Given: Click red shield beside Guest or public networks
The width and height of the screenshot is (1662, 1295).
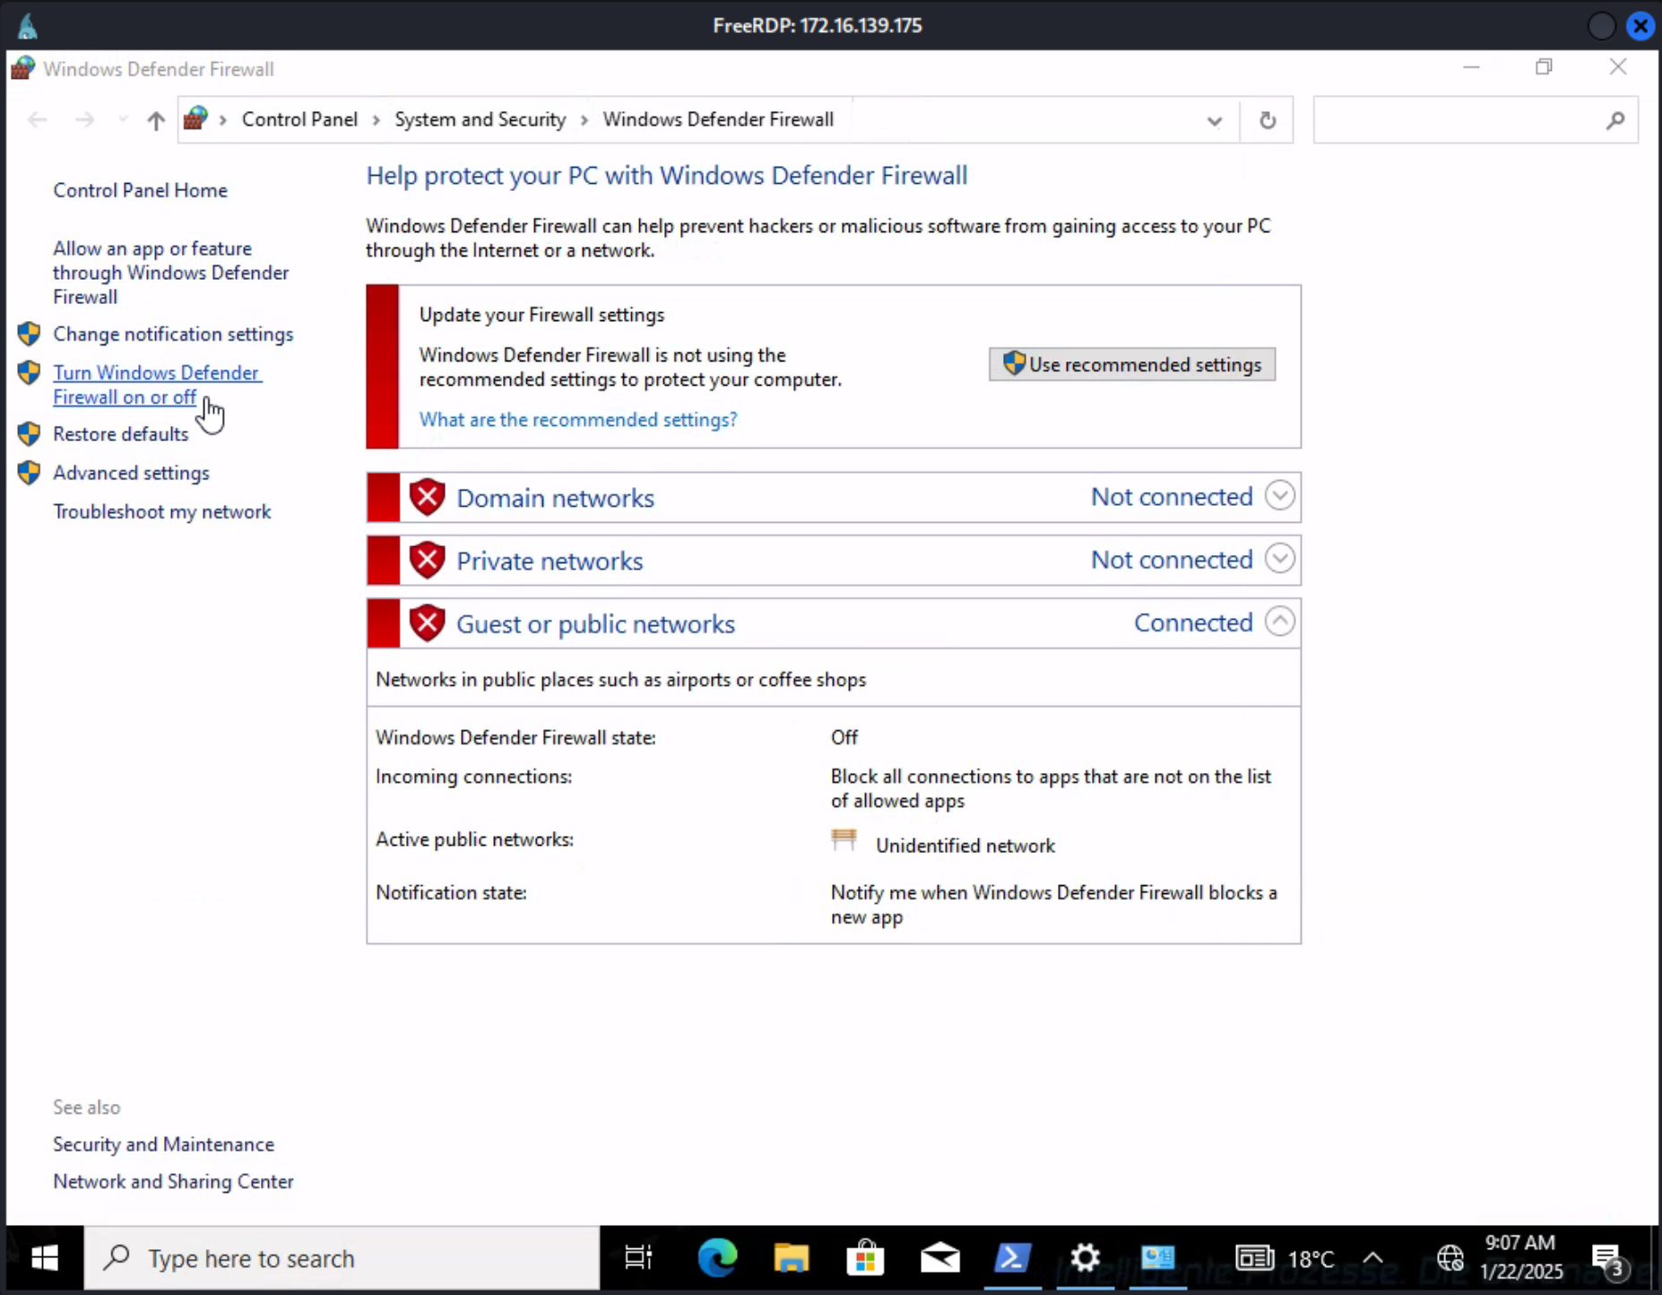Looking at the screenshot, I should 428,622.
